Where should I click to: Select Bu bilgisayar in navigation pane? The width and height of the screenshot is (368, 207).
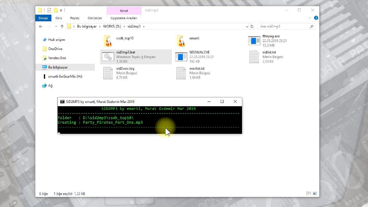[x=58, y=67]
